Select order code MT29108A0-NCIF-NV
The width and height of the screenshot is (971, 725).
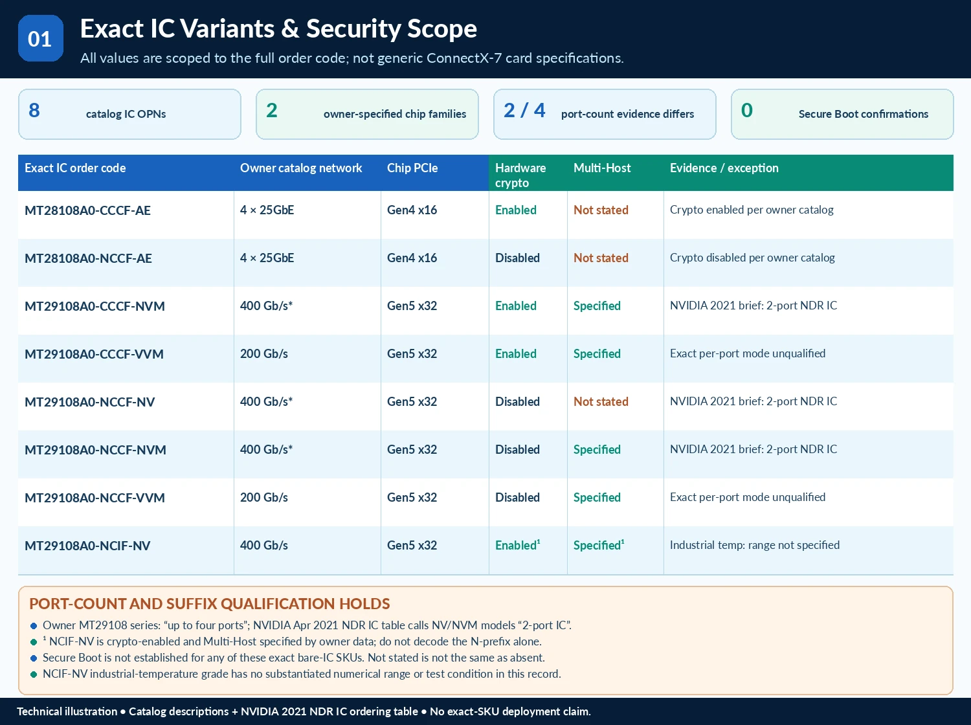coord(87,546)
